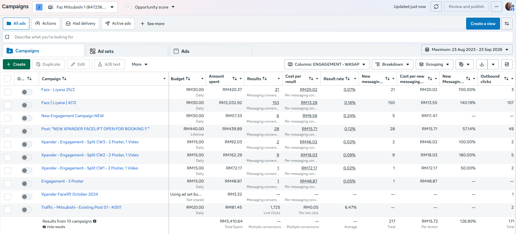Click See more filters
516x234 pixels.
[x=153, y=24]
